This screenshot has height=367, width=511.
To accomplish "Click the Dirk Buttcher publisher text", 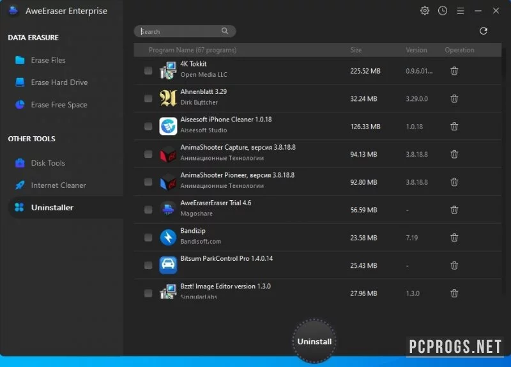I will (199, 102).
